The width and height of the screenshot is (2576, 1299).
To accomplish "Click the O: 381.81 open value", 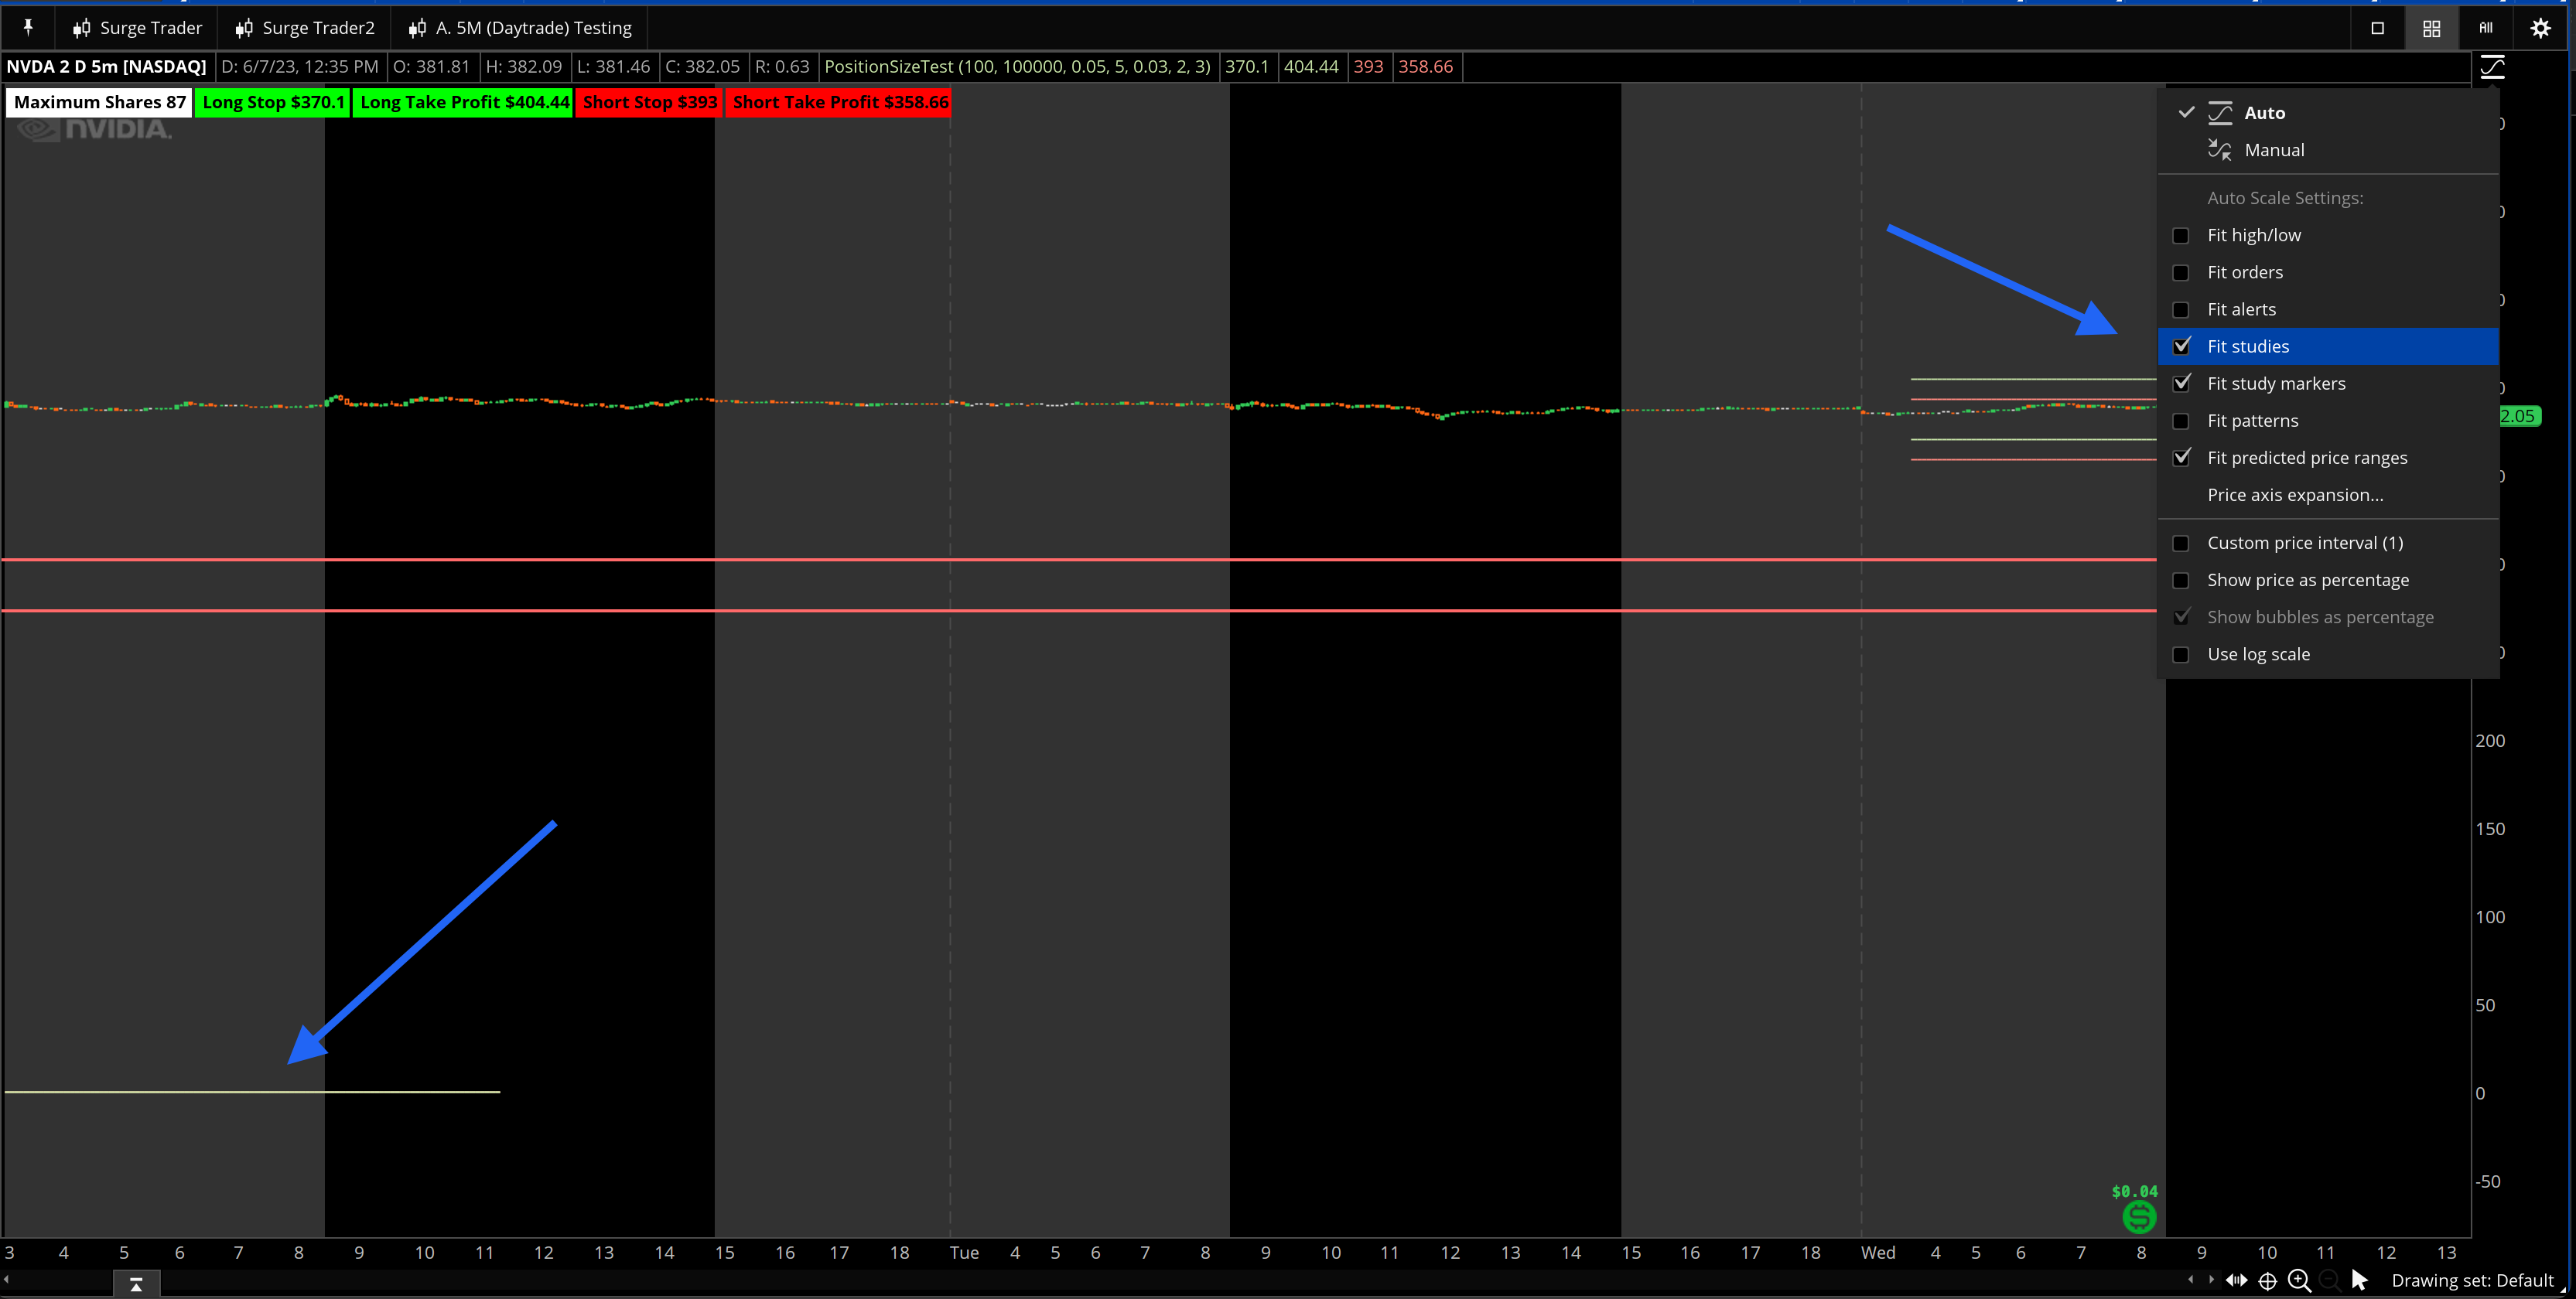I will (431, 67).
